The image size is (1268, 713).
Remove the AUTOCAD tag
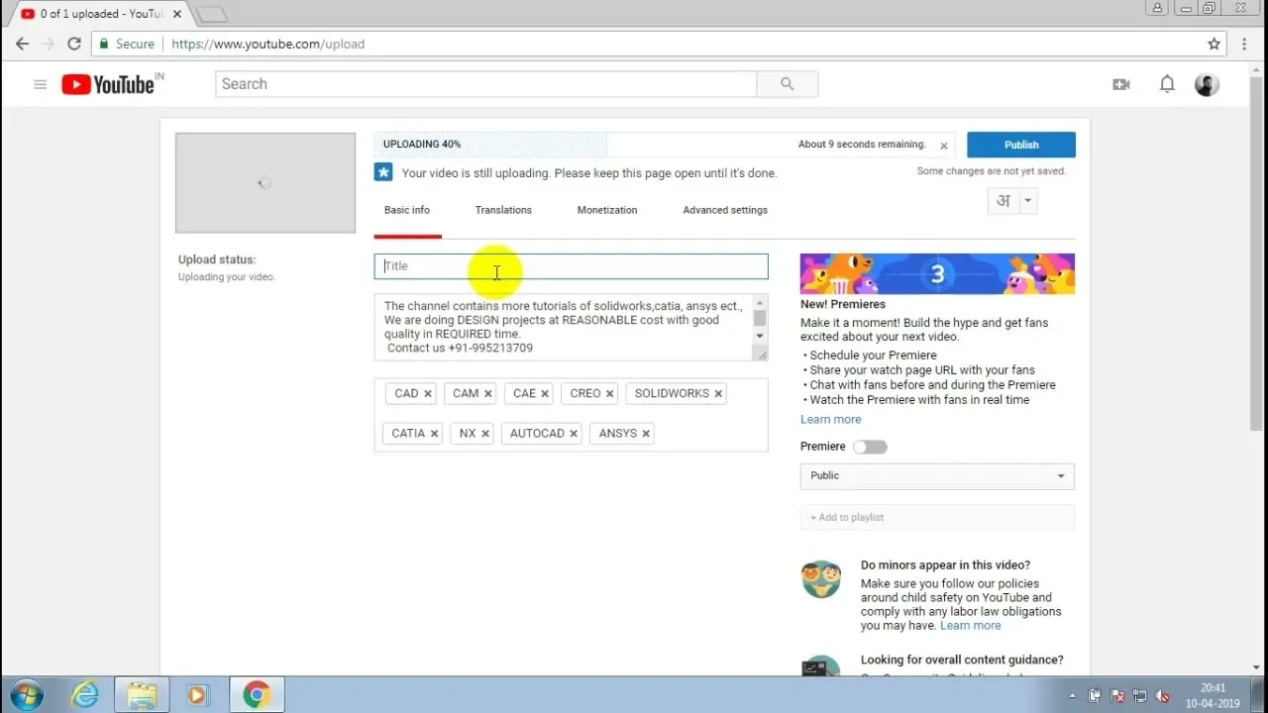pos(574,434)
